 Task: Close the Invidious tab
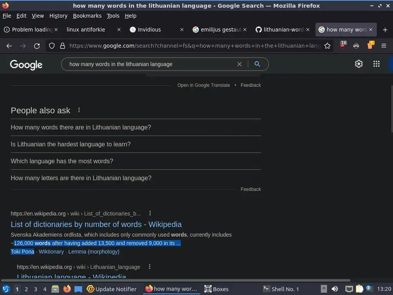[182, 30]
